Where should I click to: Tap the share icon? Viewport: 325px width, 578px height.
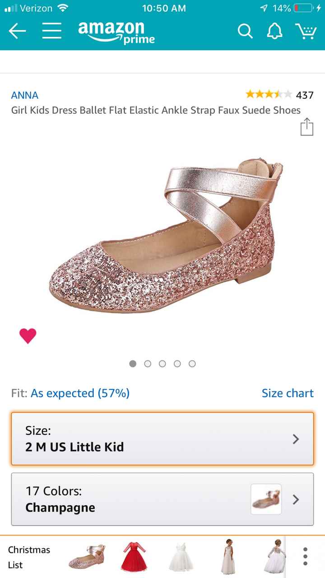[x=306, y=126]
